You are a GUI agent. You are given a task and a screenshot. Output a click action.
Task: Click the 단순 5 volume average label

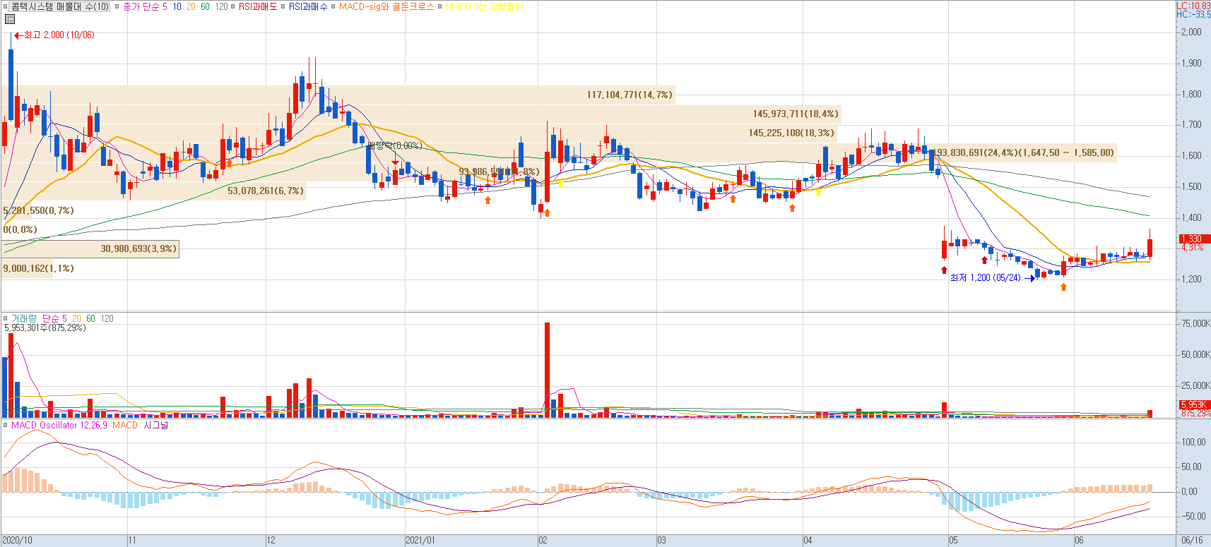[x=54, y=318]
